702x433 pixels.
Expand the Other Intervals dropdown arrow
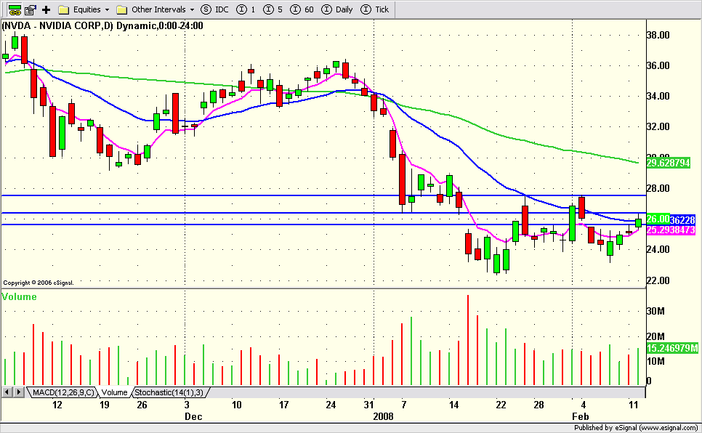(x=192, y=10)
